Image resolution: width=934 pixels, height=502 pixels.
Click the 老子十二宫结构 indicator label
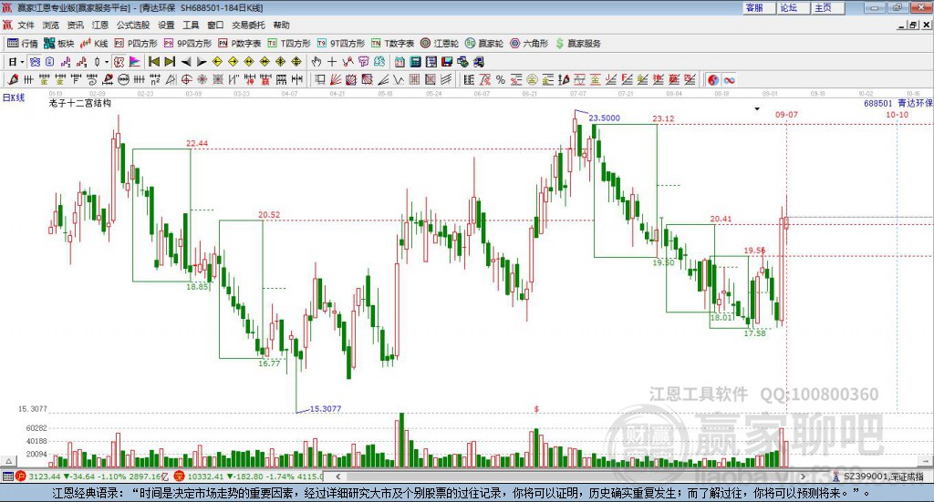tap(80, 103)
